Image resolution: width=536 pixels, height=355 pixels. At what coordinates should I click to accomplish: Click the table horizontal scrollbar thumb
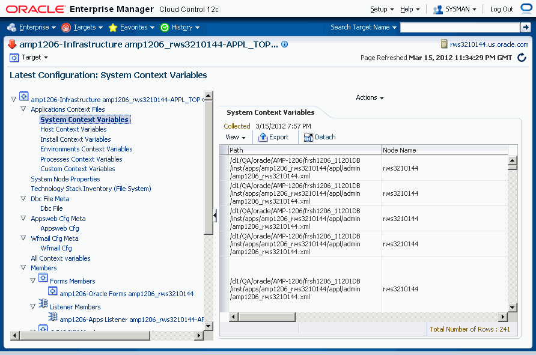[x=267, y=317]
